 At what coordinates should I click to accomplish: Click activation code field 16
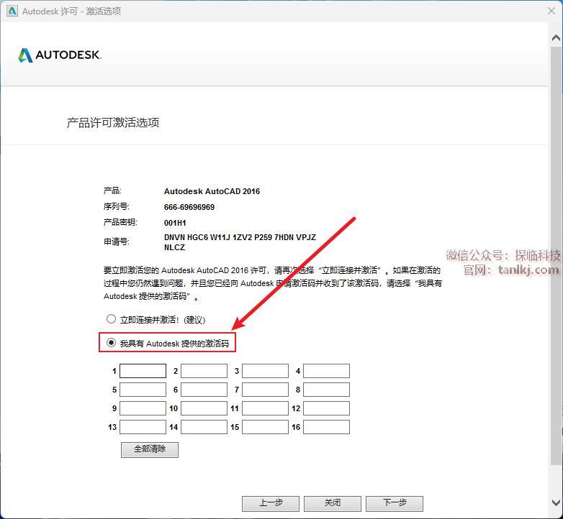(x=326, y=427)
